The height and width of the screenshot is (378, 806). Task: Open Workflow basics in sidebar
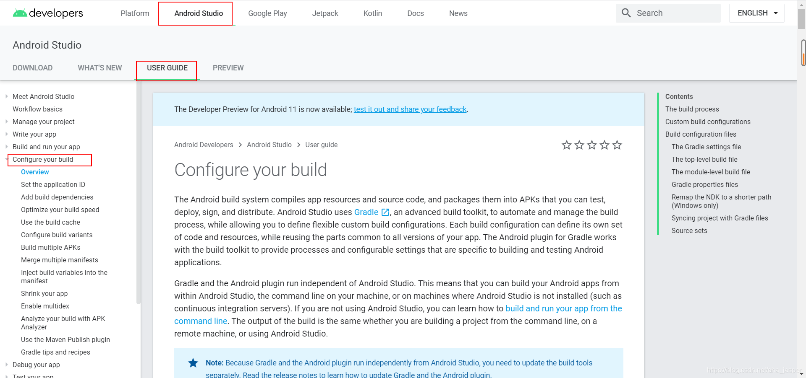(x=37, y=109)
